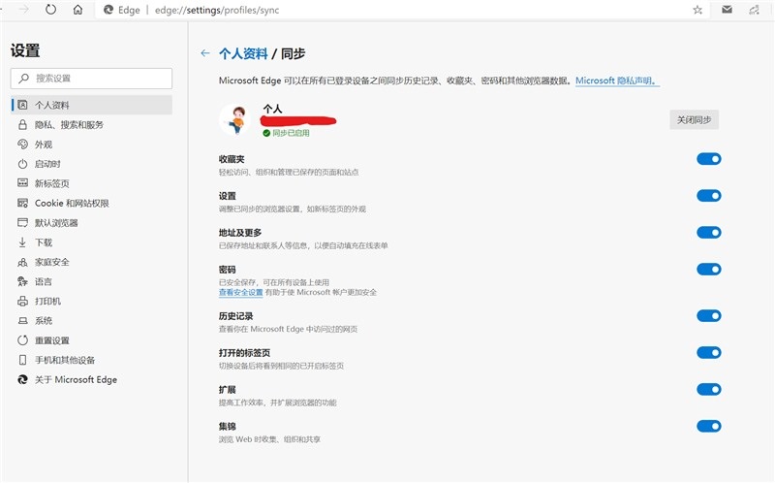Click the 语言 language icon
Screen dimensions: 775x483
[22, 281]
